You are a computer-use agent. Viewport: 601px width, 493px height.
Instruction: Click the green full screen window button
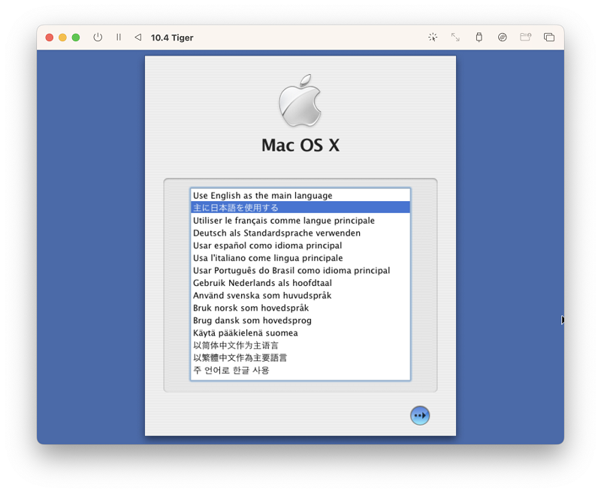point(76,37)
